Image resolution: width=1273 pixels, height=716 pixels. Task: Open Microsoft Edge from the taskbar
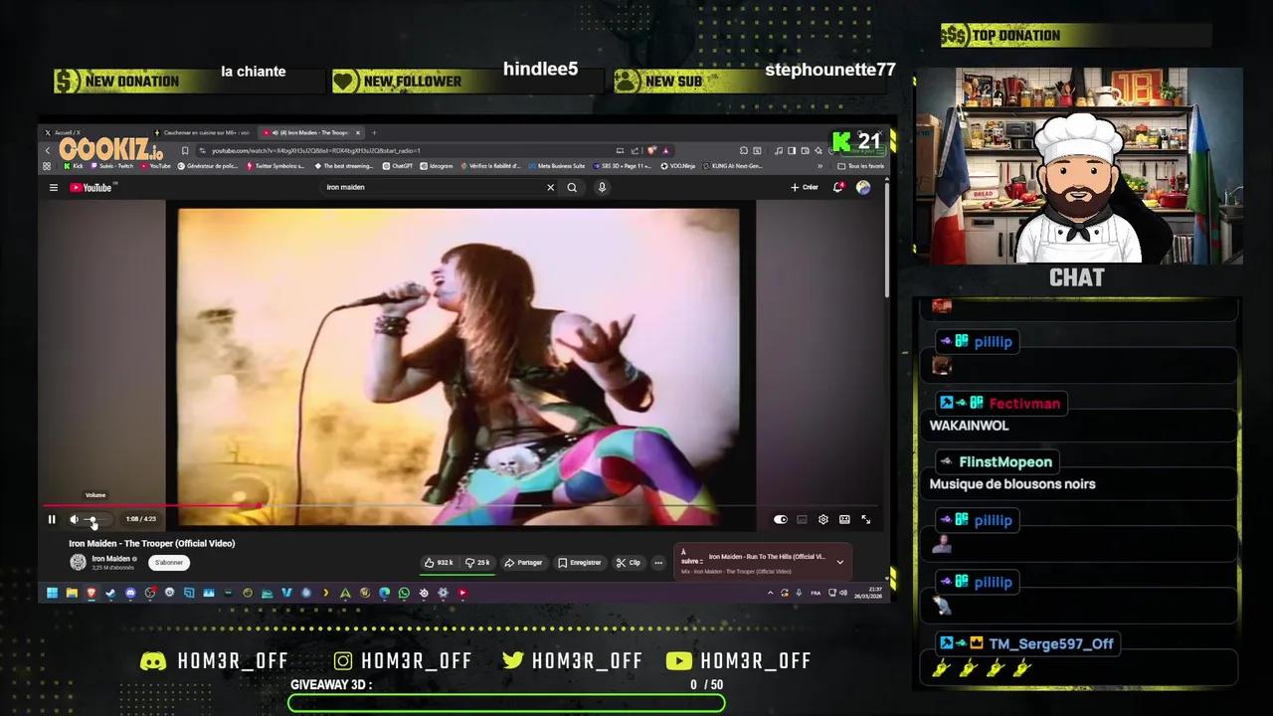click(384, 593)
